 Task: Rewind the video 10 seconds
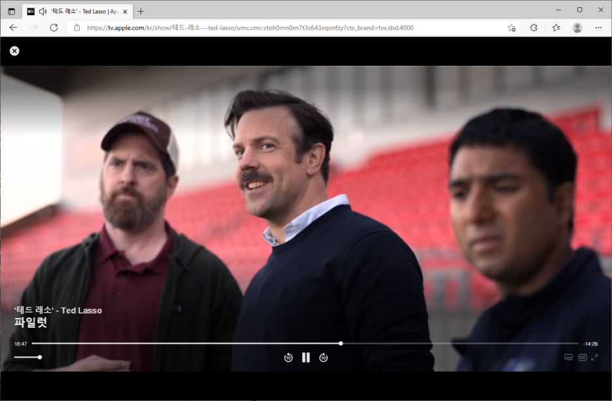tap(288, 358)
